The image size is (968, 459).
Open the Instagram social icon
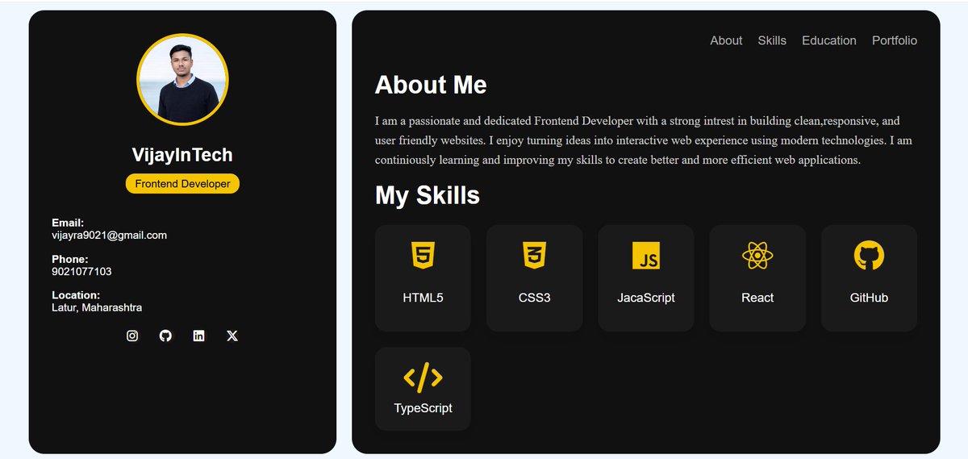click(132, 336)
